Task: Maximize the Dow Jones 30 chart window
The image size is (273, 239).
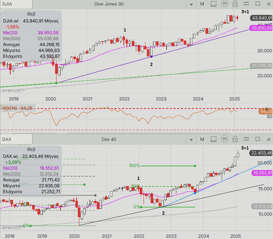Action: [x=257, y=4]
